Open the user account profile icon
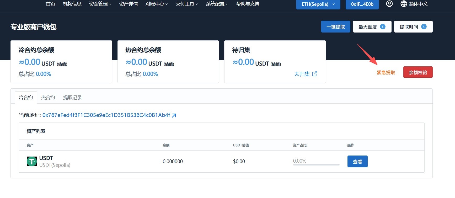This screenshot has width=455, height=198. 389,4
